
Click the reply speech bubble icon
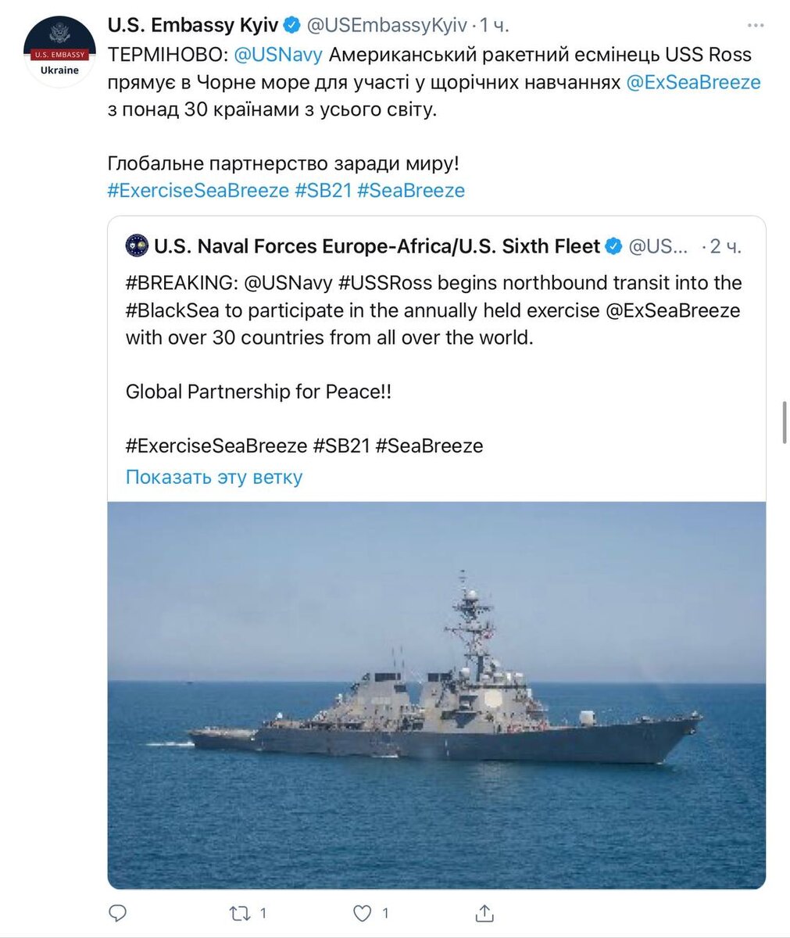(x=117, y=912)
